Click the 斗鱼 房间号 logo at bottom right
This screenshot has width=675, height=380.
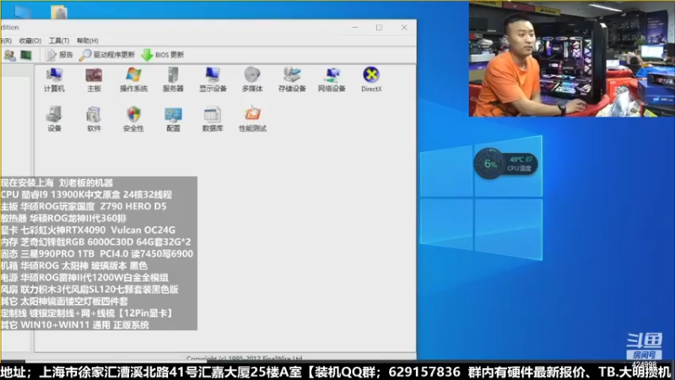tap(644, 346)
